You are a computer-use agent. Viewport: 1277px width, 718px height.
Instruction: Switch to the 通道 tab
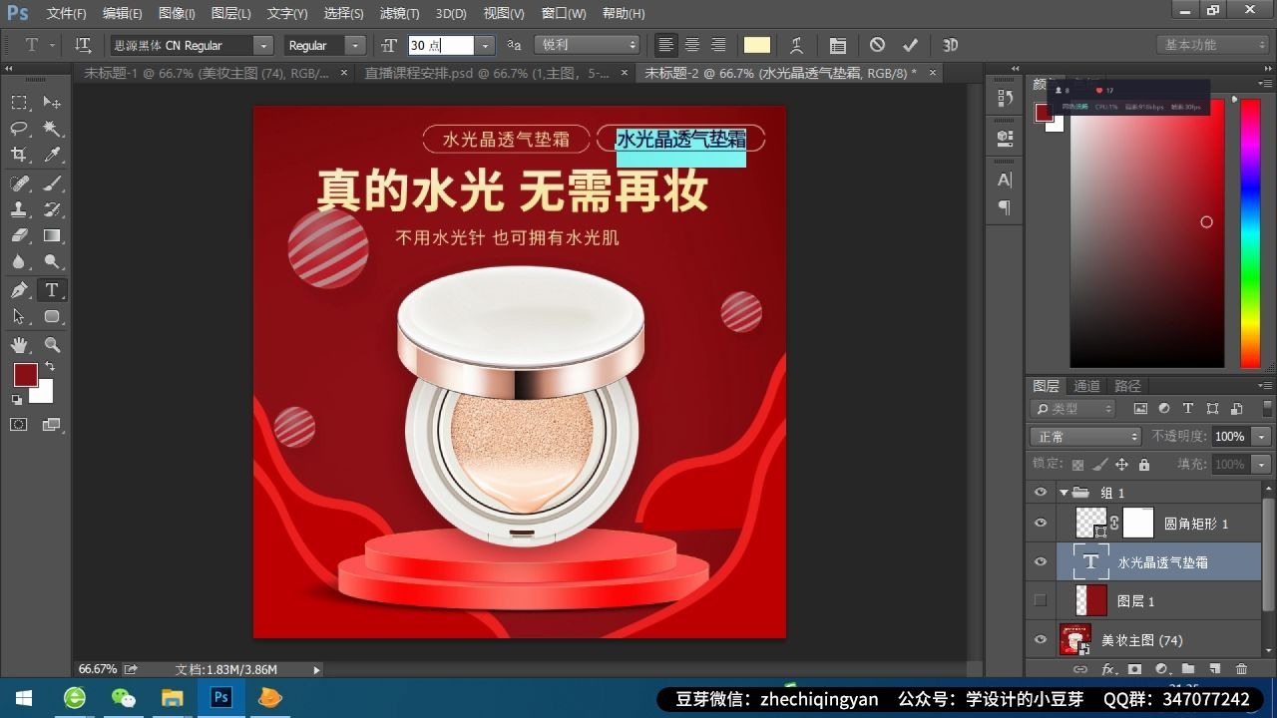(1086, 386)
